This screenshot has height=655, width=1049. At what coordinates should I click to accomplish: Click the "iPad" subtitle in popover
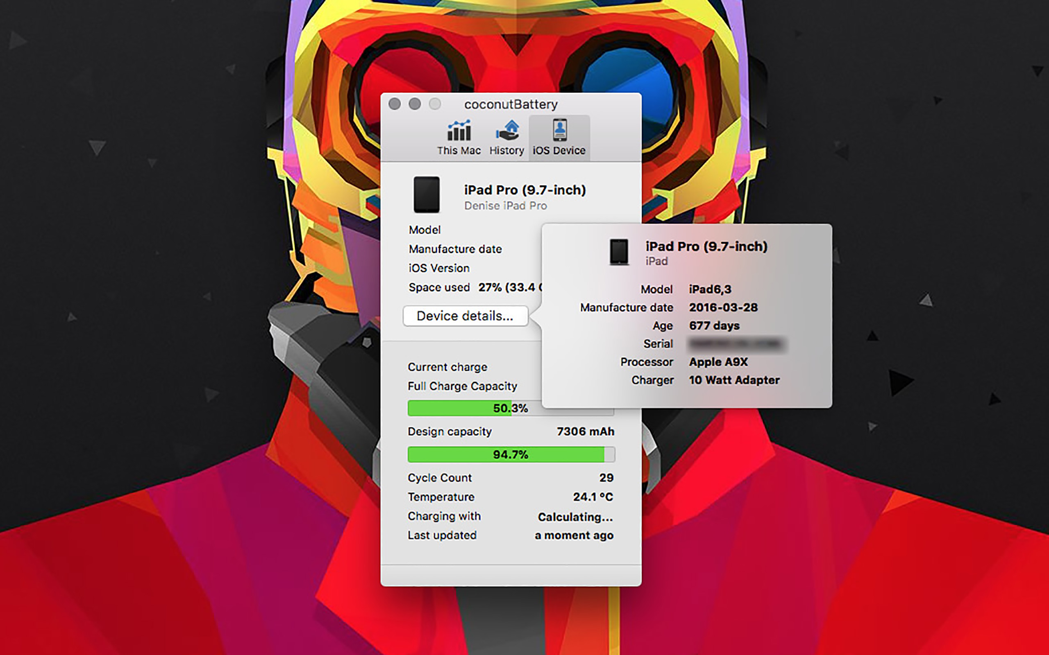657,261
